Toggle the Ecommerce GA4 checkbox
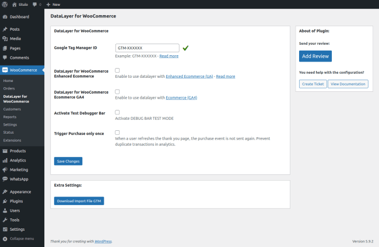The width and height of the screenshot is (379, 247). [118, 92]
